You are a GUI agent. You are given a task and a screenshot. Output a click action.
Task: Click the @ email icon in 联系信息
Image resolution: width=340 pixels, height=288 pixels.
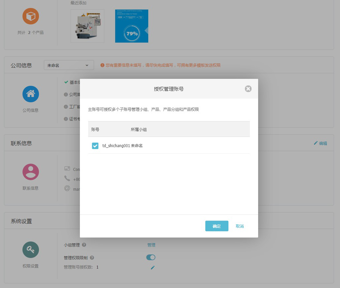[x=67, y=189]
